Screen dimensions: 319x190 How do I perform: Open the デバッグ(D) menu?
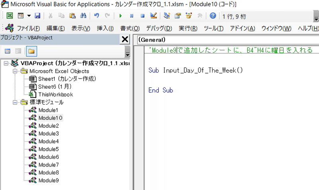pyautogui.click(x=159, y=28)
